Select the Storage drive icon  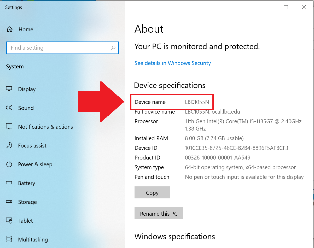[x=9, y=202]
